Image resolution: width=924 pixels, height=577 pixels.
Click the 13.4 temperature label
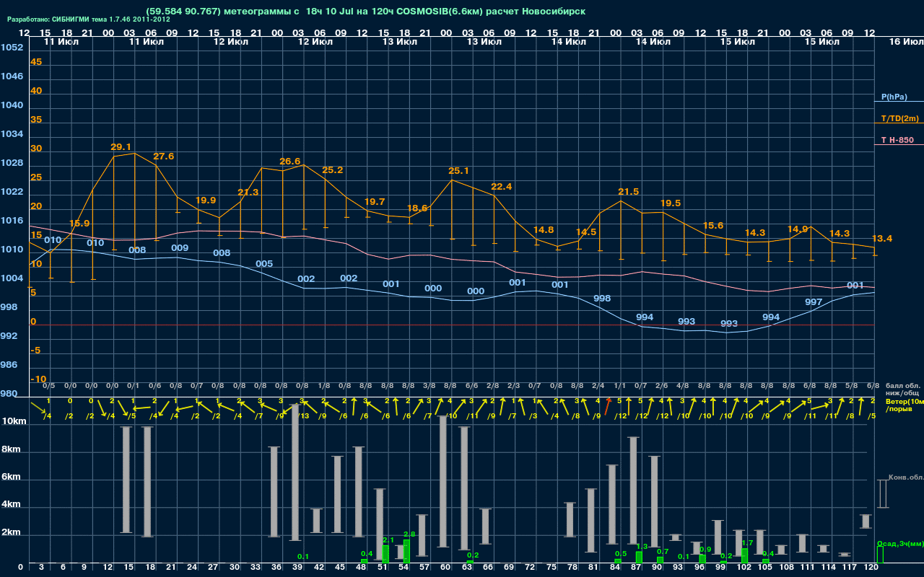click(x=882, y=239)
